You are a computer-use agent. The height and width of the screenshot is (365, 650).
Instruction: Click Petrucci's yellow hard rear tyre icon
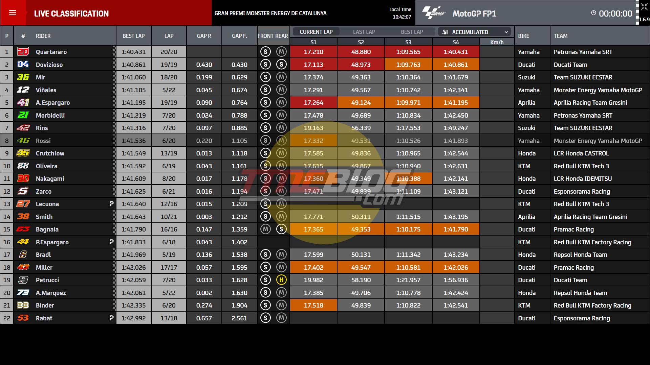(x=281, y=280)
